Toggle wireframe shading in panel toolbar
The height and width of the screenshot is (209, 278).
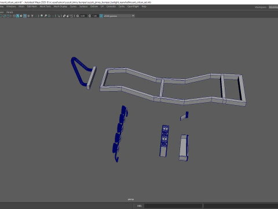[x=14, y=16]
